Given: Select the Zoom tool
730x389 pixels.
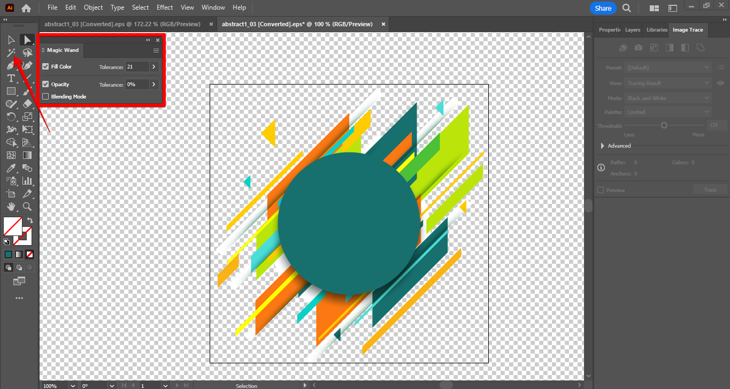Looking at the screenshot, I should [x=27, y=207].
